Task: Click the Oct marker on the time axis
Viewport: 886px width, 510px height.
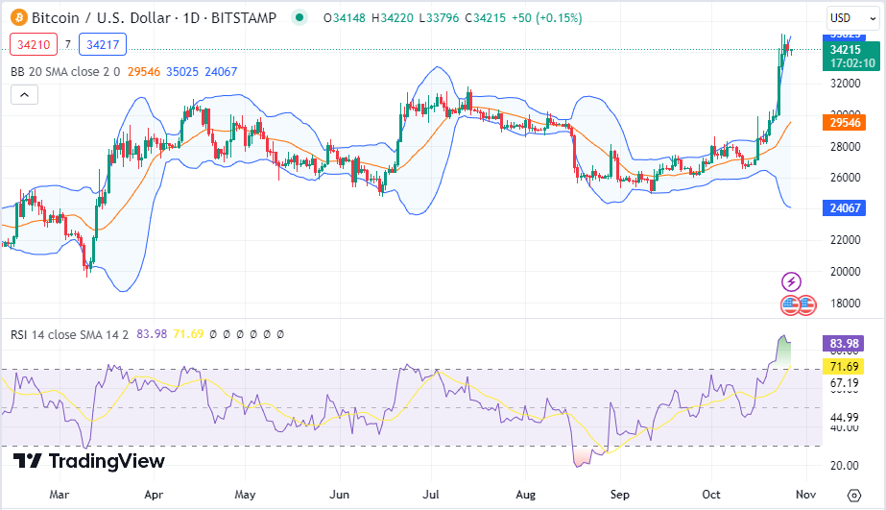Action: tap(712, 494)
